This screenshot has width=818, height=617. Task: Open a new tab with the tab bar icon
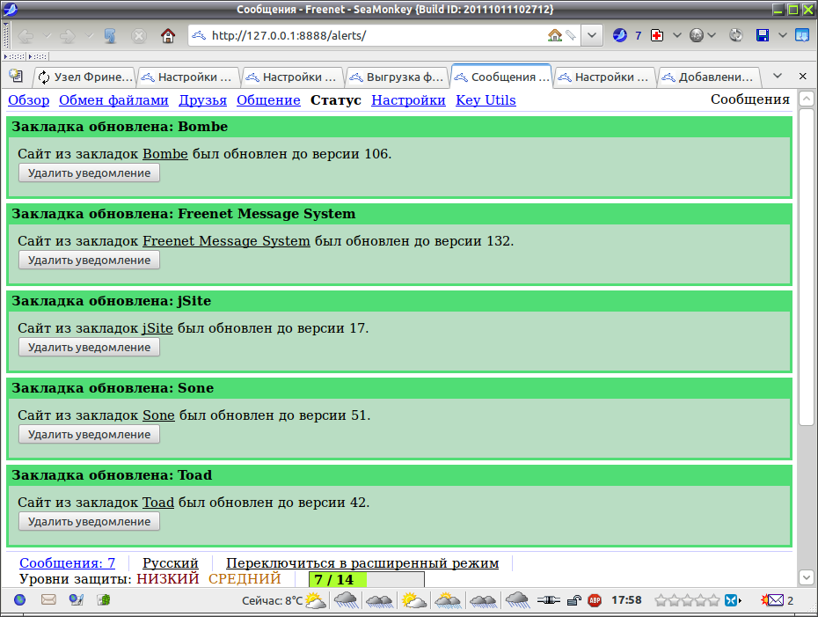point(16,77)
